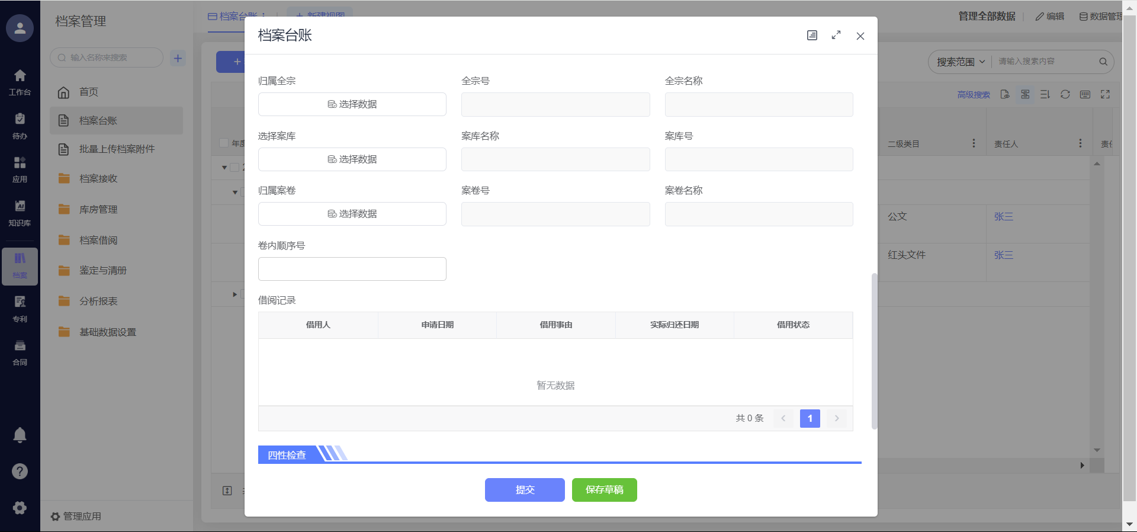Toggle the 年度 header select-all checkbox
The image size is (1137, 532).
click(224, 143)
